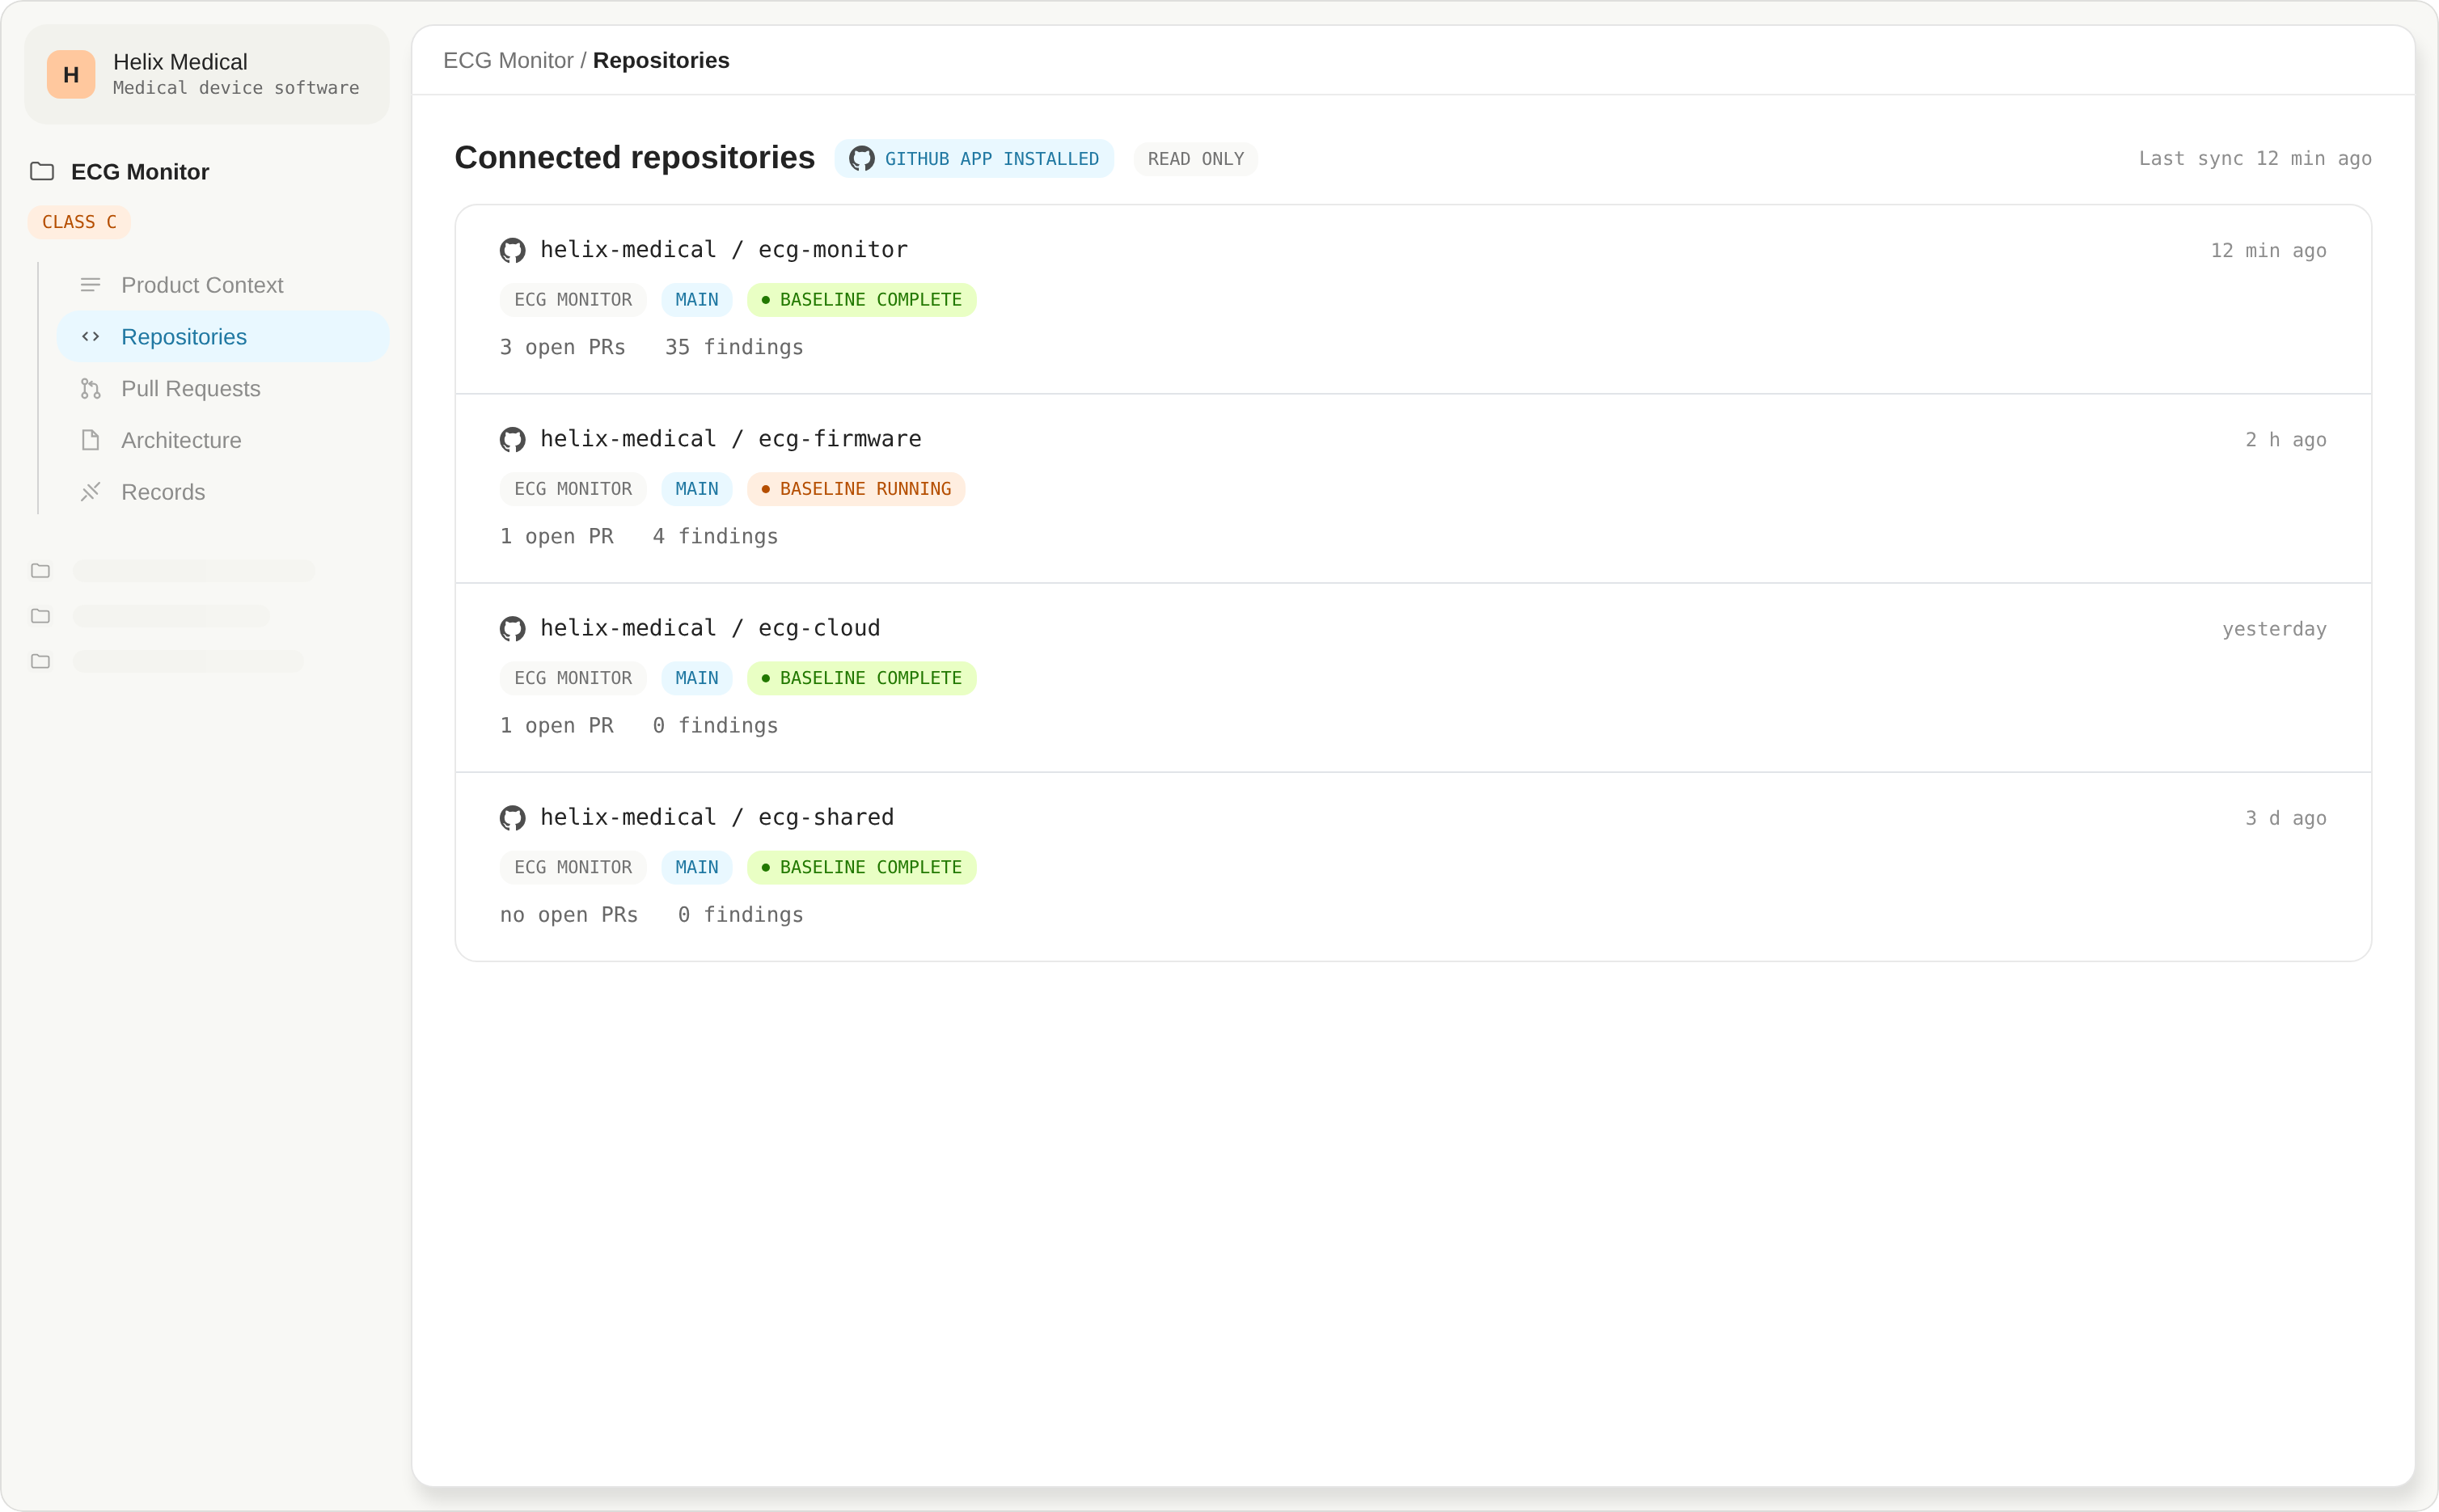Click "35 findings" on ecg-monitor
The height and width of the screenshot is (1512, 2439).
tap(734, 347)
